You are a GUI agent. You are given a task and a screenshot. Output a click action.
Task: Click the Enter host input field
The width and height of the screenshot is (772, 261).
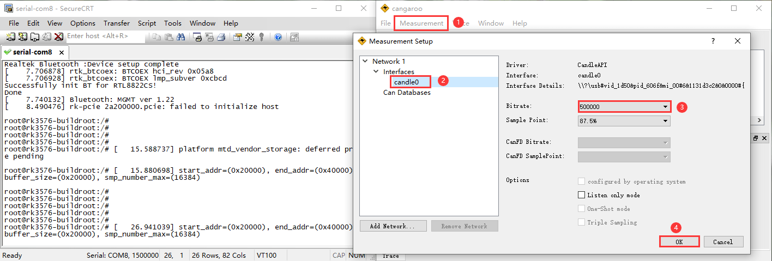(x=105, y=36)
